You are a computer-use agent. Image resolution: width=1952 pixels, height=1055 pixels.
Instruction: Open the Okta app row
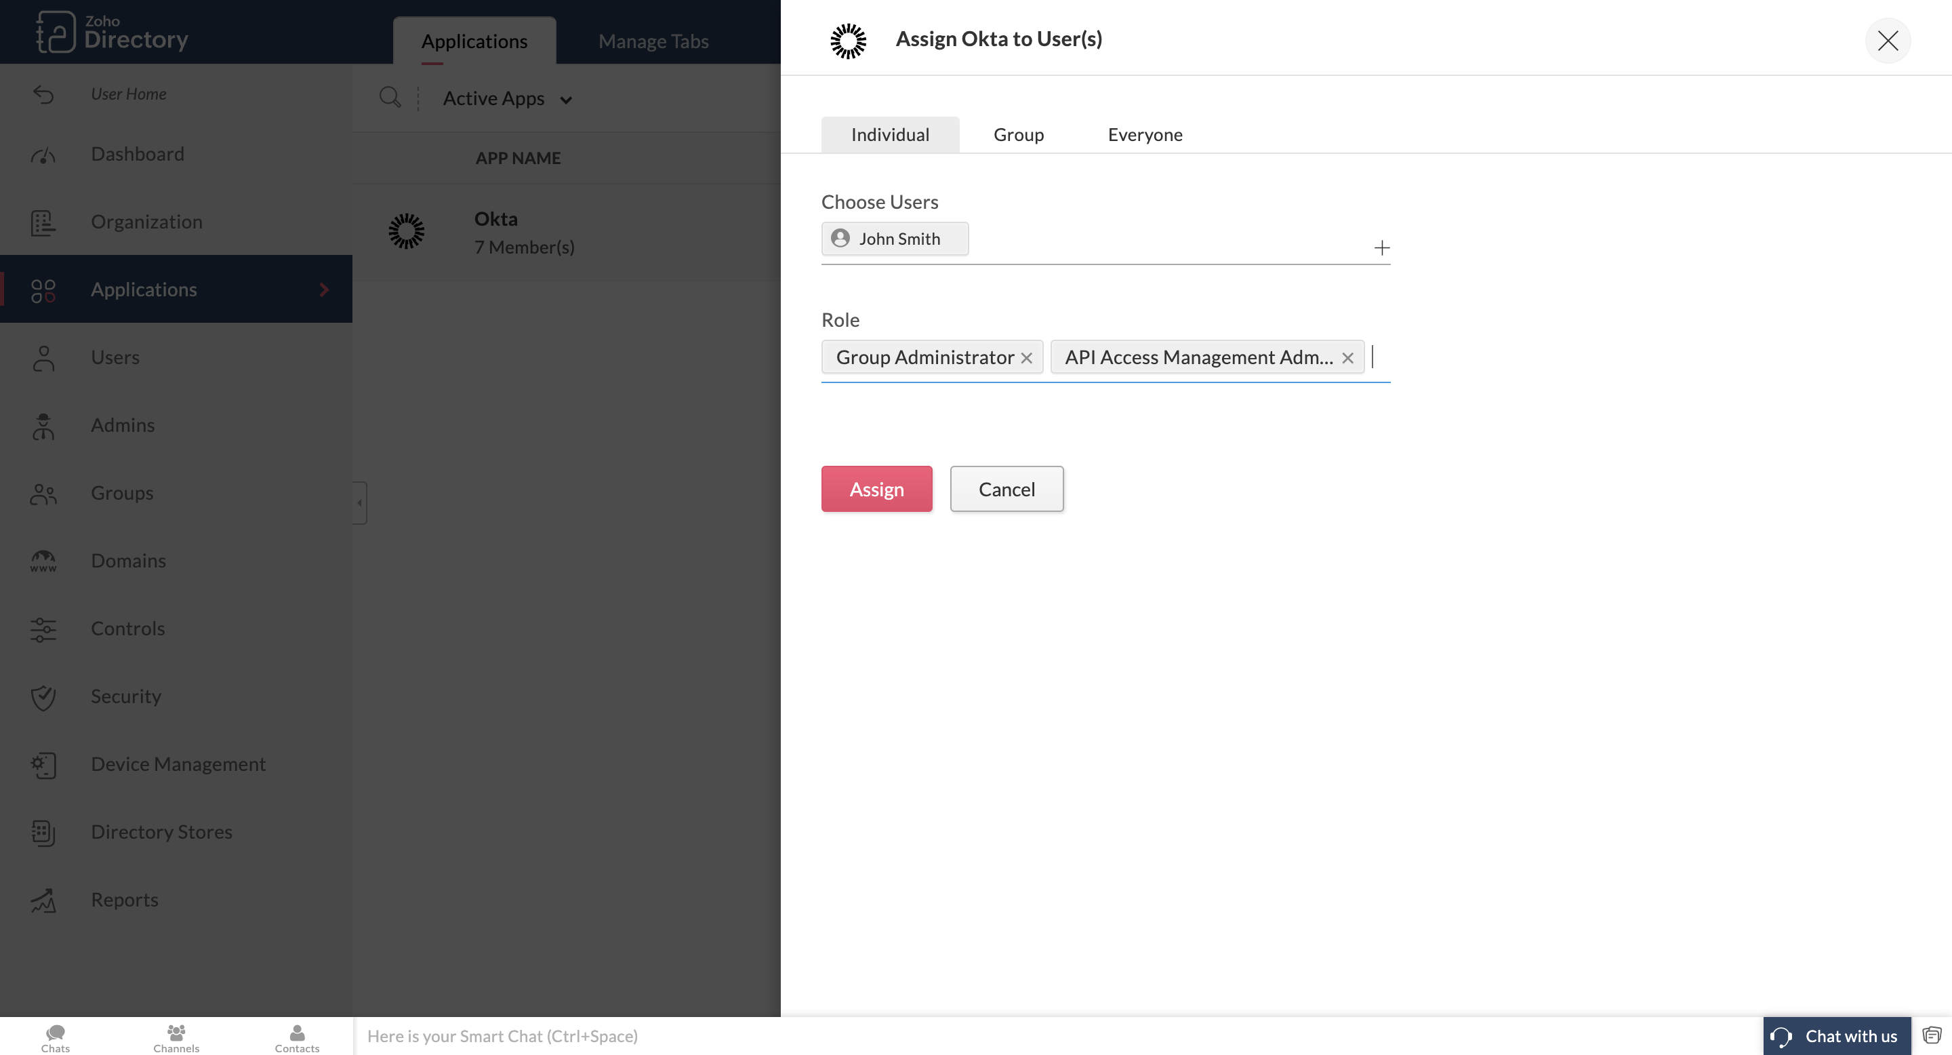[566, 233]
